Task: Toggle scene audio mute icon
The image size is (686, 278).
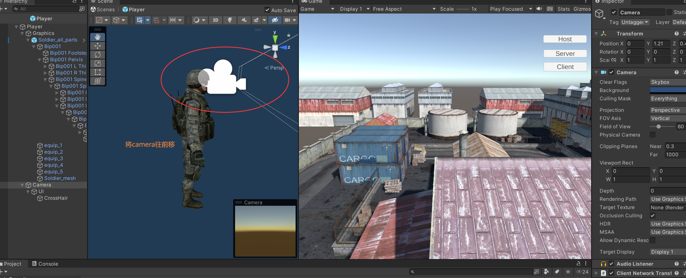Action: tap(244, 20)
